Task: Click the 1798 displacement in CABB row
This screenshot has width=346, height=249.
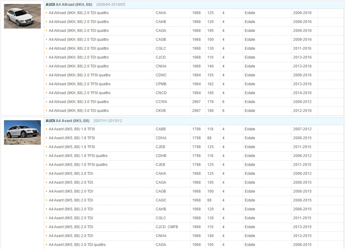Action: click(x=196, y=129)
